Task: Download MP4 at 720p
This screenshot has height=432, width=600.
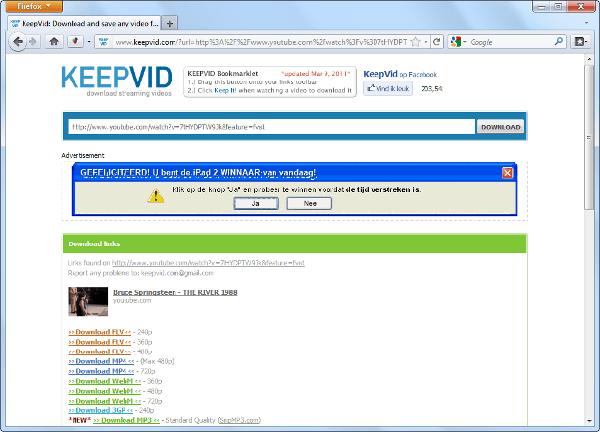Action: pyautogui.click(x=101, y=371)
